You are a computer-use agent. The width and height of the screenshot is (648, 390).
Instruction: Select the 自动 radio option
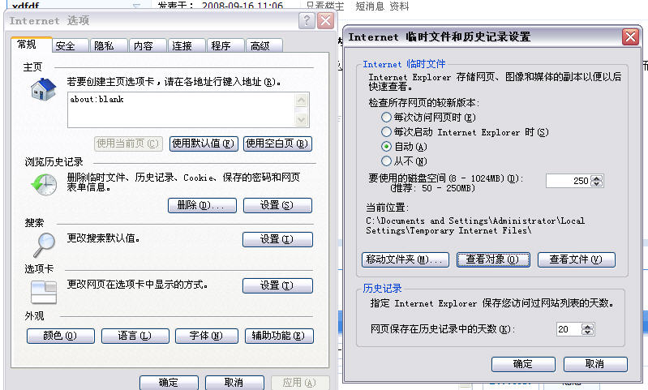click(x=386, y=146)
